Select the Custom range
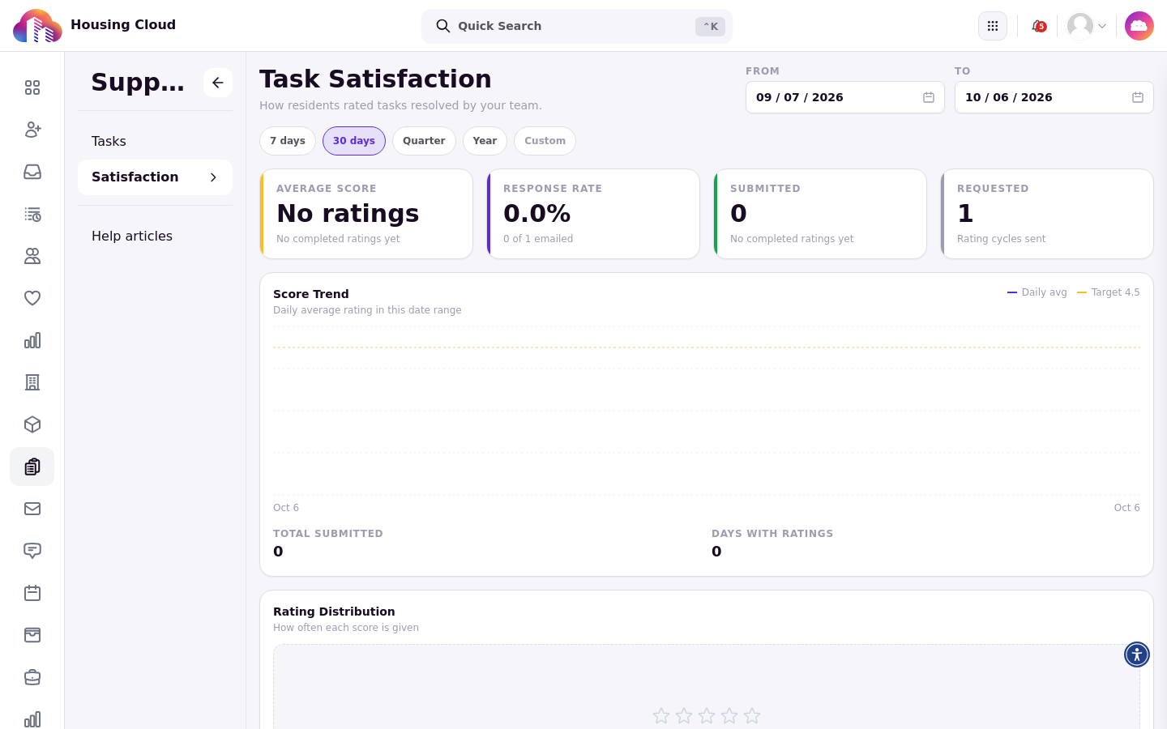 [x=545, y=141]
